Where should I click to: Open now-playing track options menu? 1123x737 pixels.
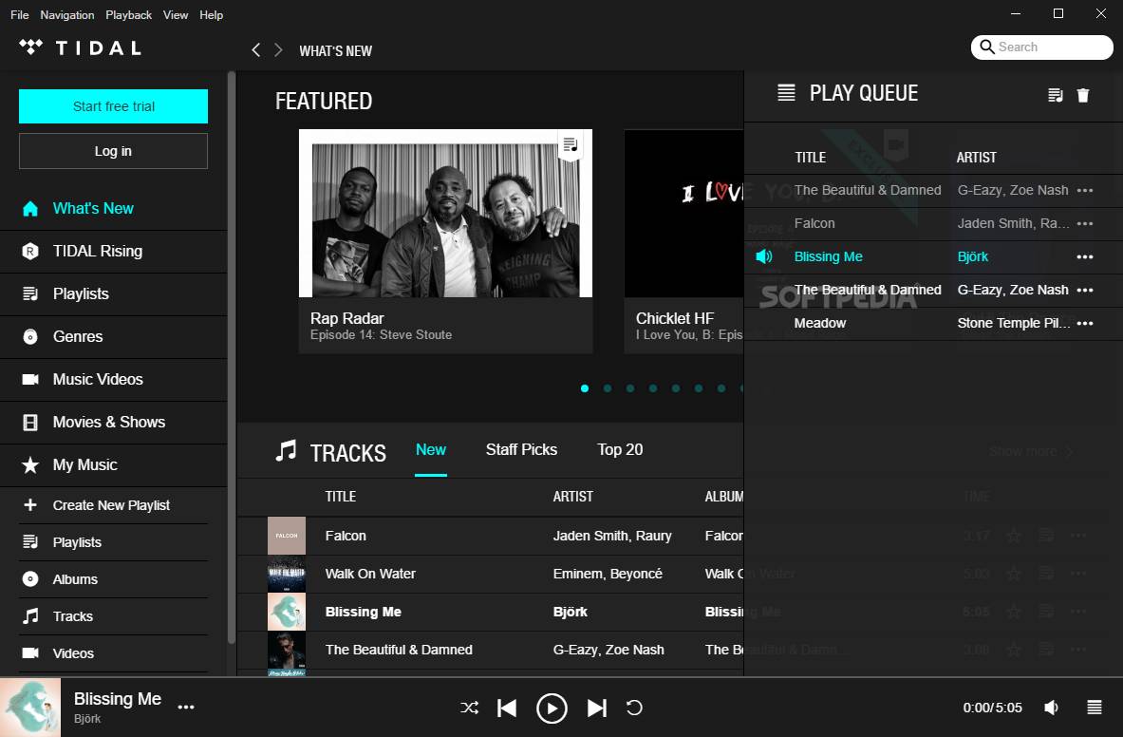point(186,707)
